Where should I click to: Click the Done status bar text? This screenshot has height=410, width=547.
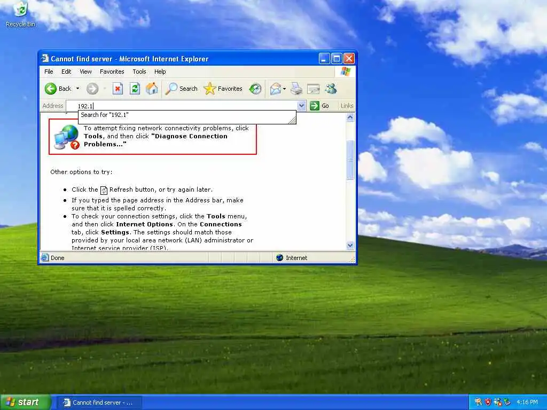(x=58, y=258)
